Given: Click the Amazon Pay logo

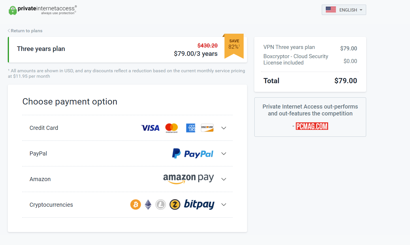Looking at the screenshot, I should coord(189,179).
